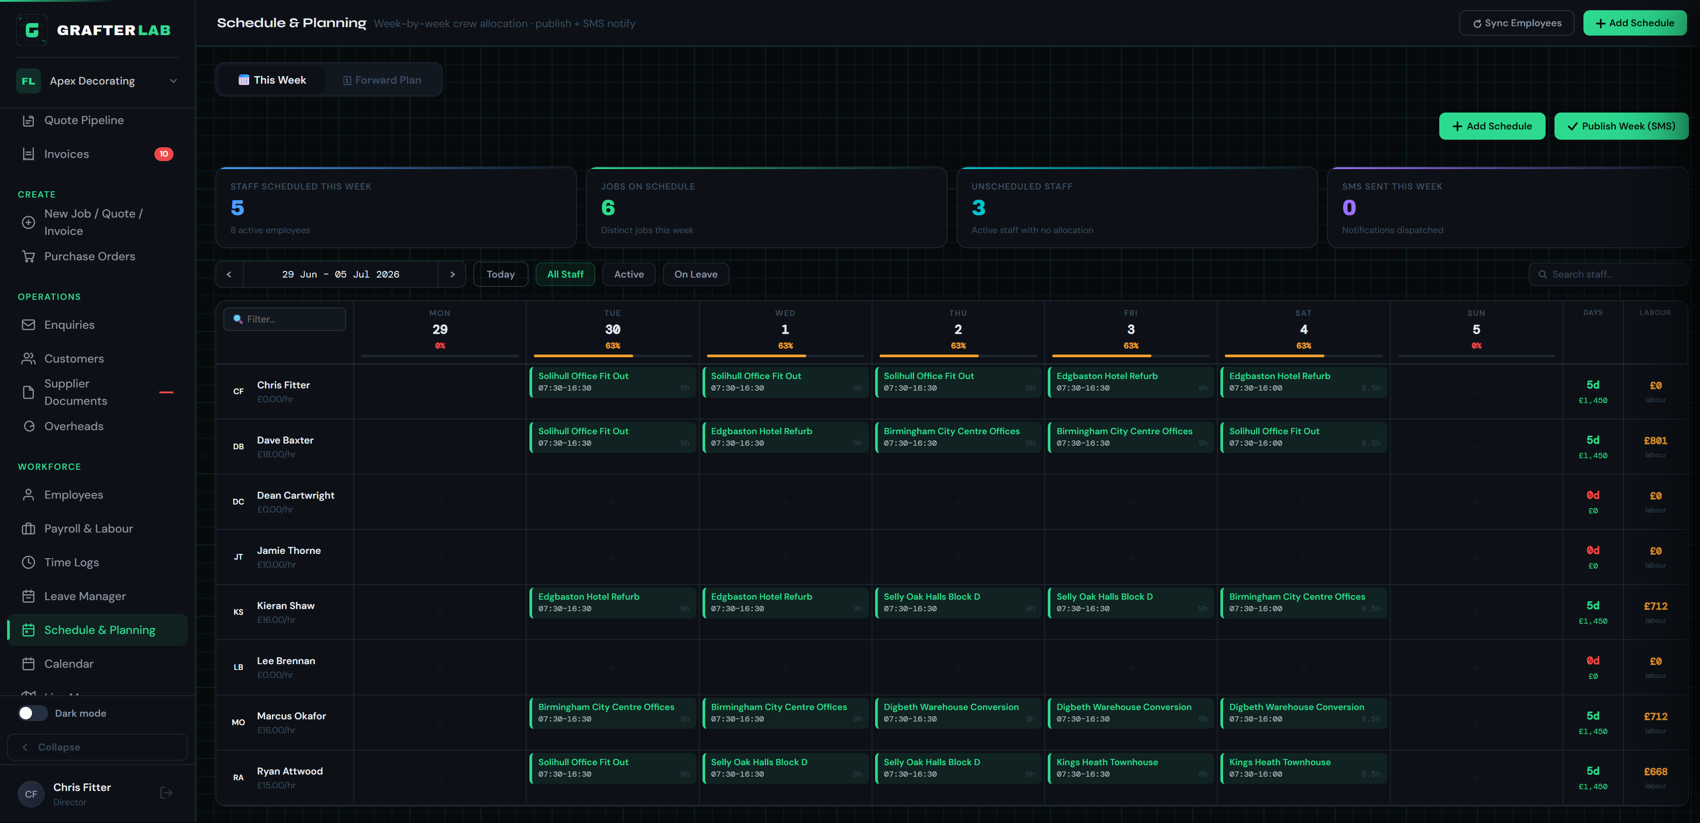Screen dimensions: 1700x823
Task: Select the On Leave filter chip
Action: click(695, 274)
